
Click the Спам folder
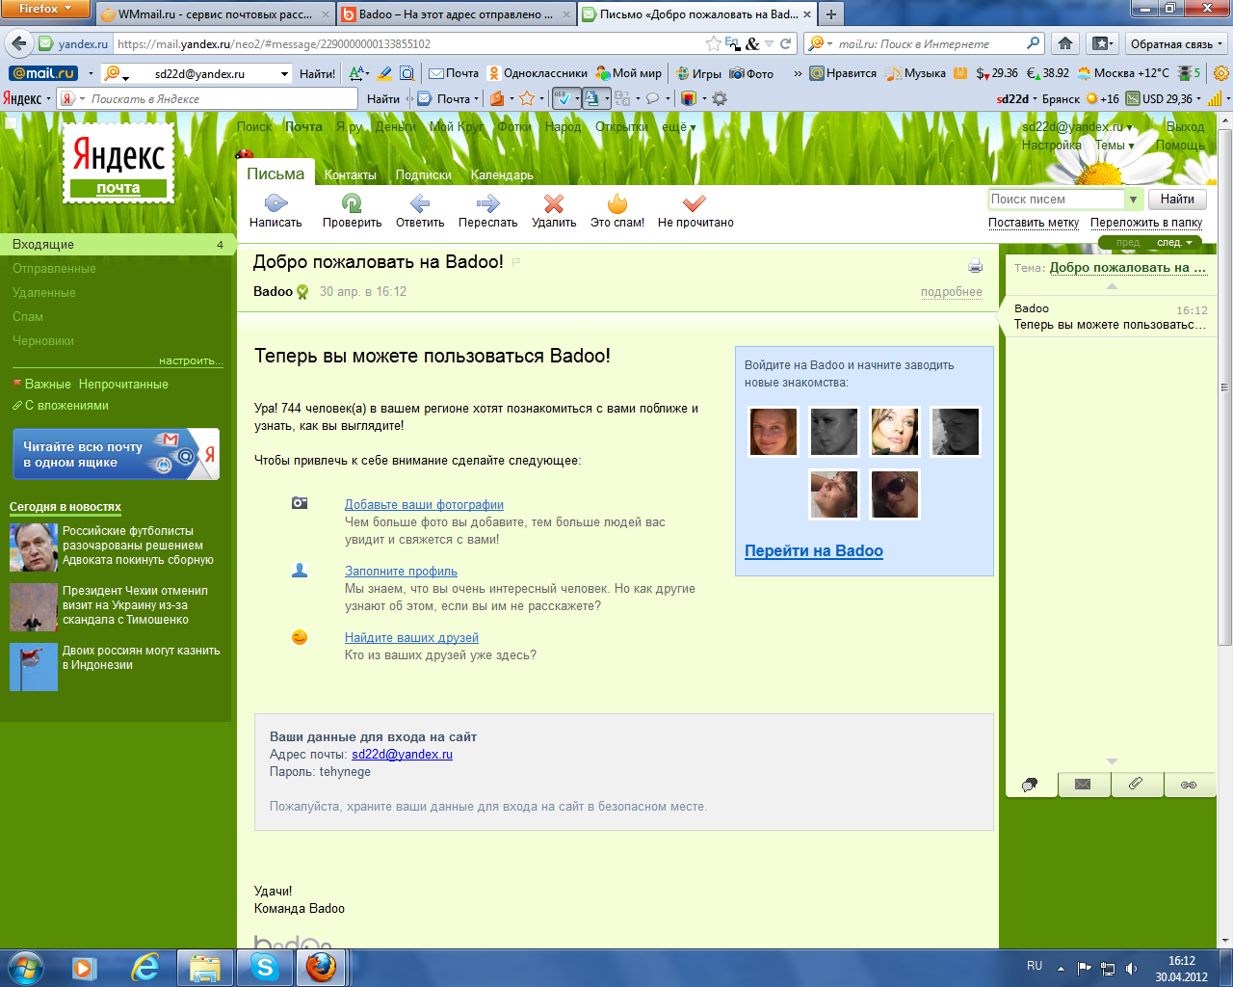click(28, 317)
